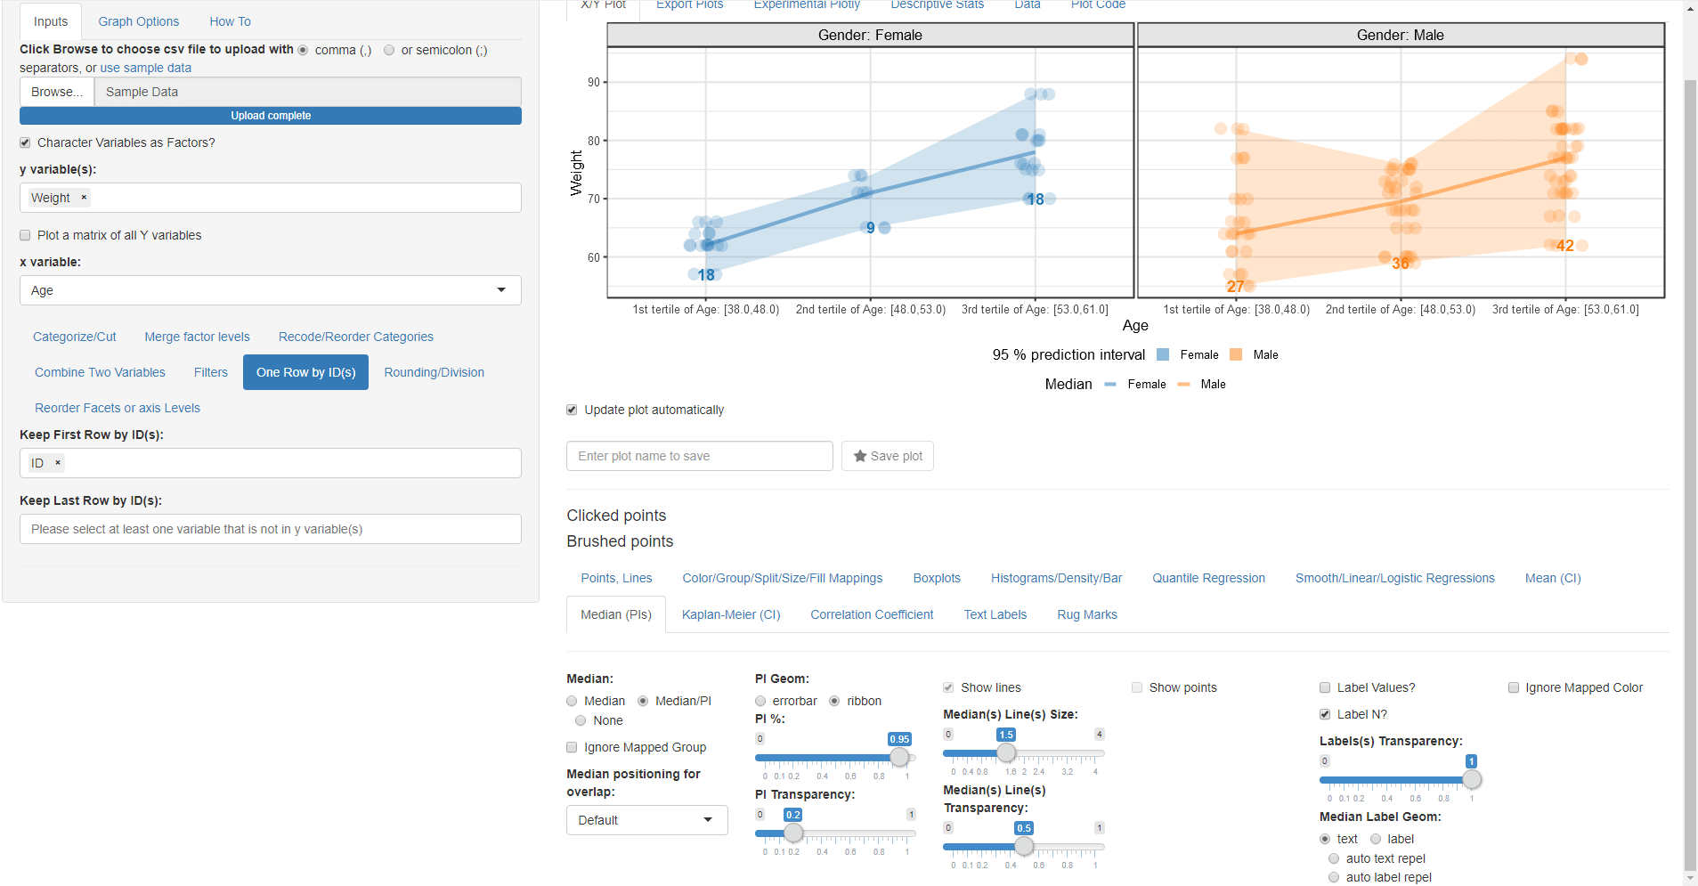Enable Ignore Mapped Color checkbox

1514,687
